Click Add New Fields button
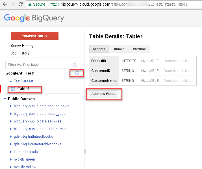 click(103, 94)
